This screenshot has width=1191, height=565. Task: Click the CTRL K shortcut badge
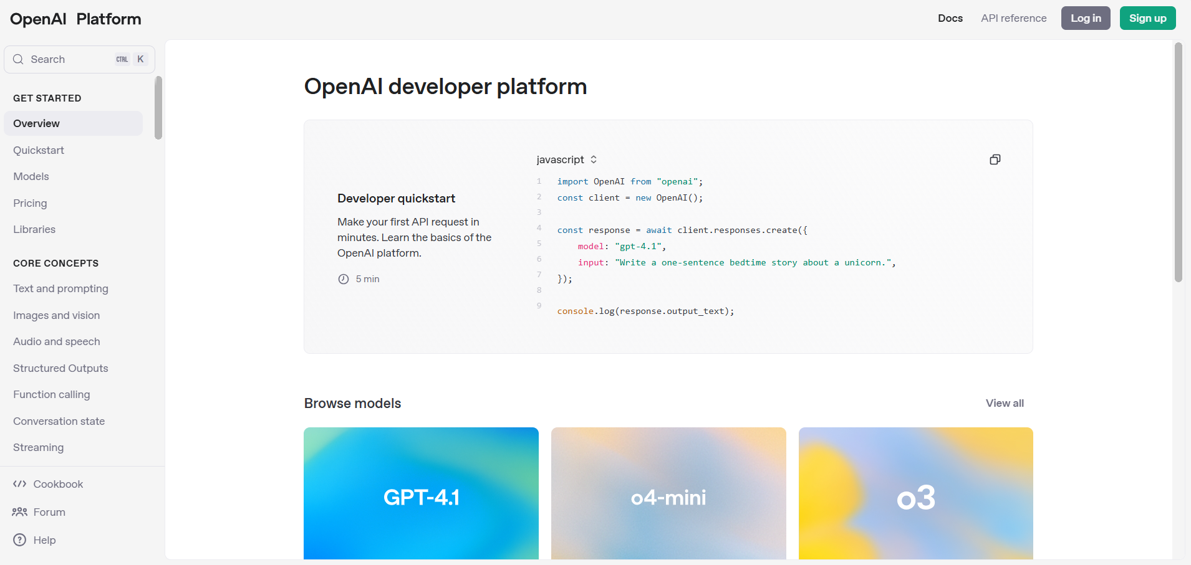pos(130,59)
